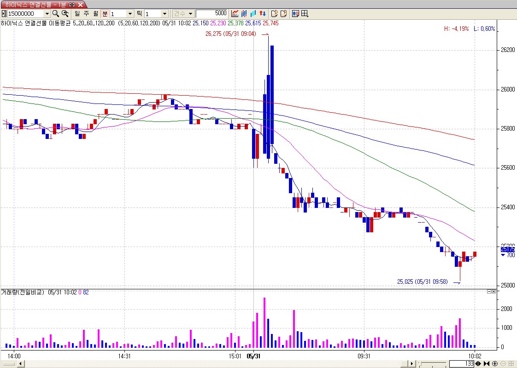Viewport: 517px width, 368px height.
Task: Click the bowtie-shaped icon in bottom bar
Action: [487, 364]
